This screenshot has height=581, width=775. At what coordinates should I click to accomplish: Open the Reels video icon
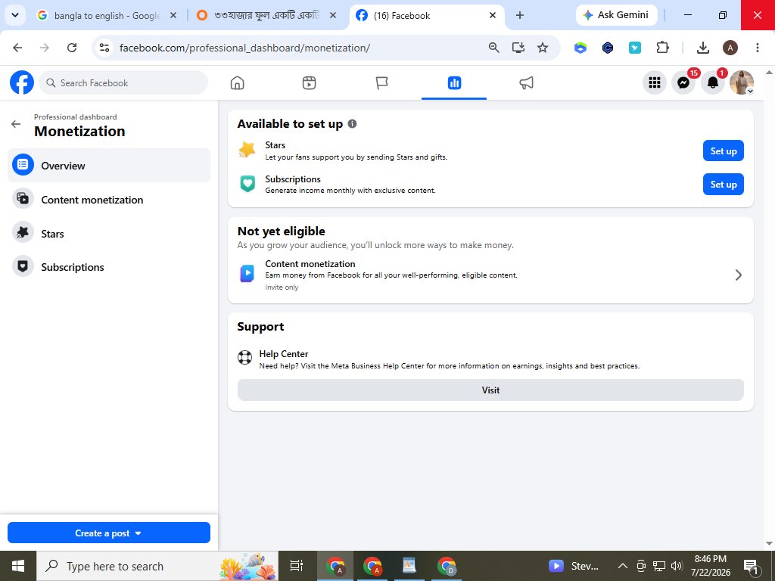pyautogui.click(x=309, y=83)
